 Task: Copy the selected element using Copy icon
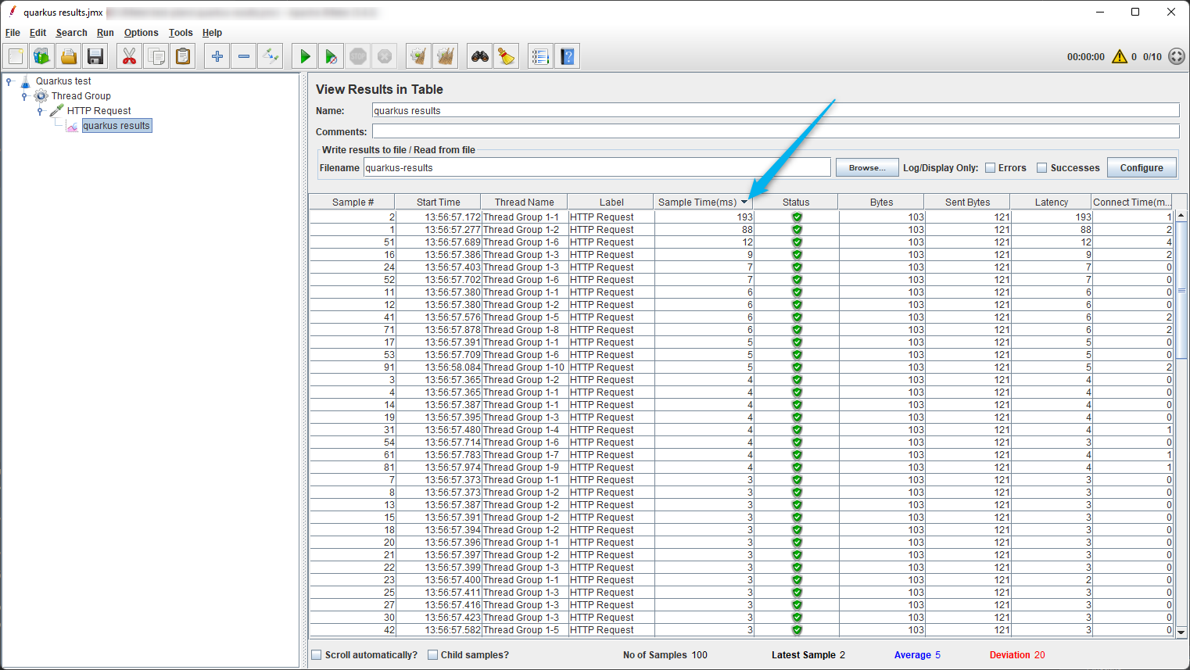click(156, 56)
